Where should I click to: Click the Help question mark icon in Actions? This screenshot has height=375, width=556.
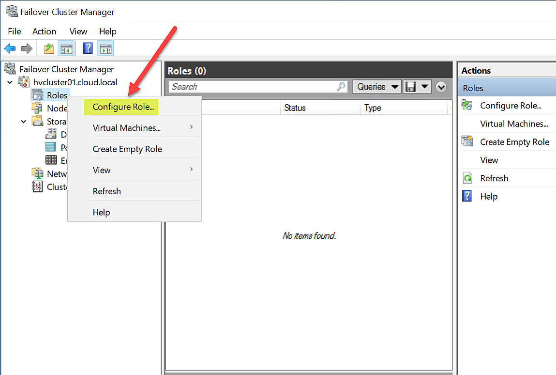pos(467,196)
